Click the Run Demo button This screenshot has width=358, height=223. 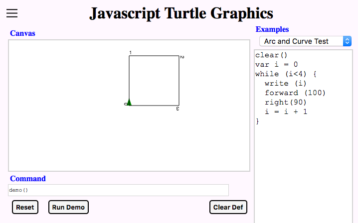(x=68, y=207)
